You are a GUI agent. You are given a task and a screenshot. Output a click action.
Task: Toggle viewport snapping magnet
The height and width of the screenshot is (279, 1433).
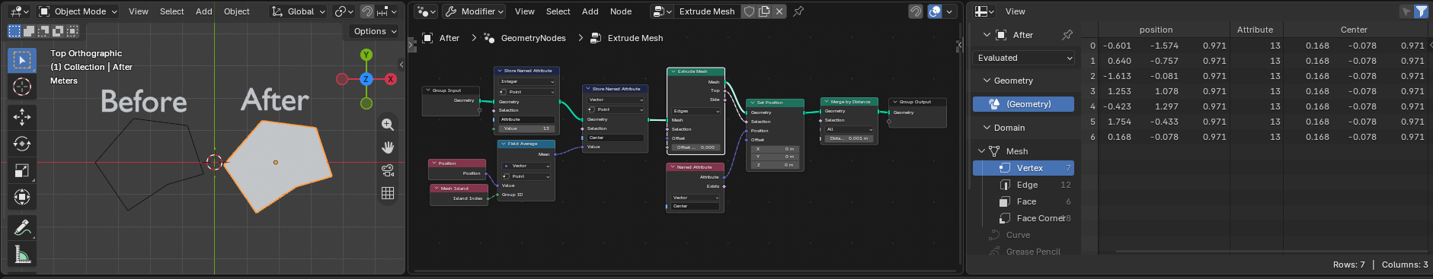click(366, 11)
